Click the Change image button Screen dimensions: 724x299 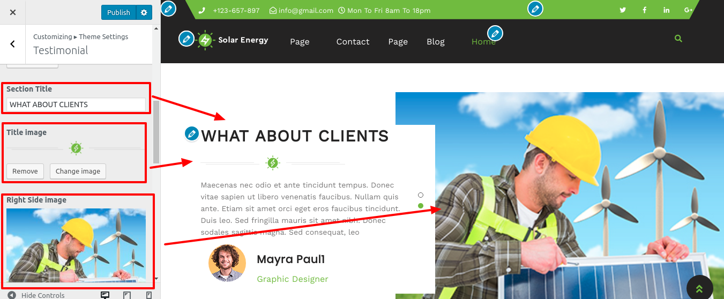[x=78, y=171]
